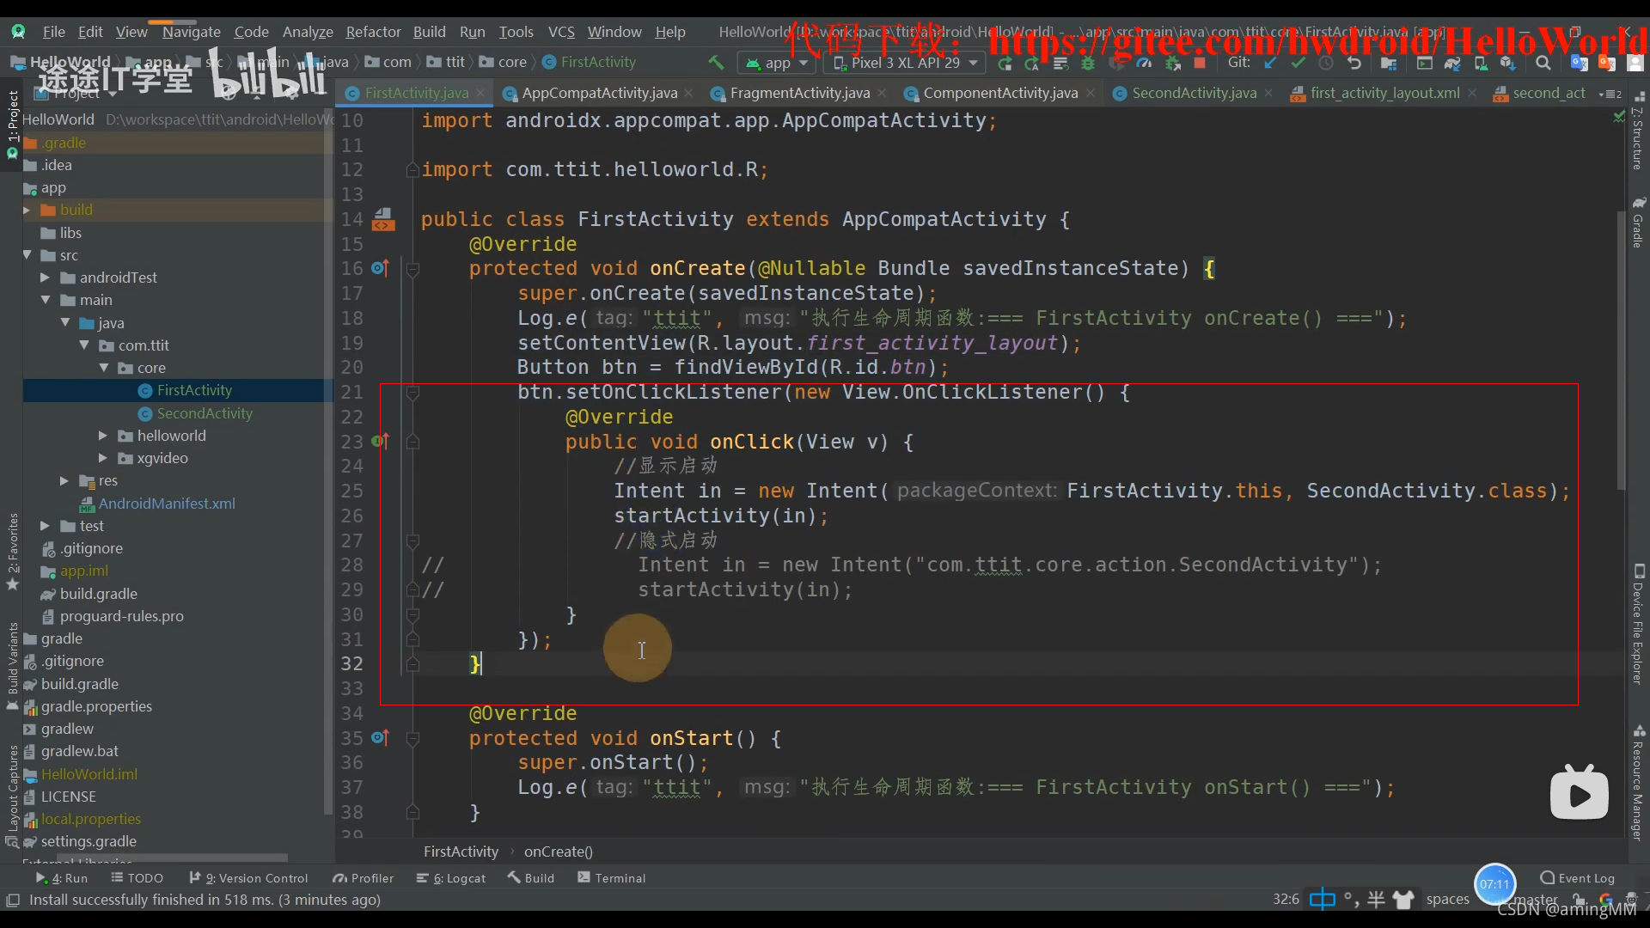Image resolution: width=1650 pixels, height=928 pixels.
Task: Click the Profile app gauge icon
Action: (x=1144, y=63)
